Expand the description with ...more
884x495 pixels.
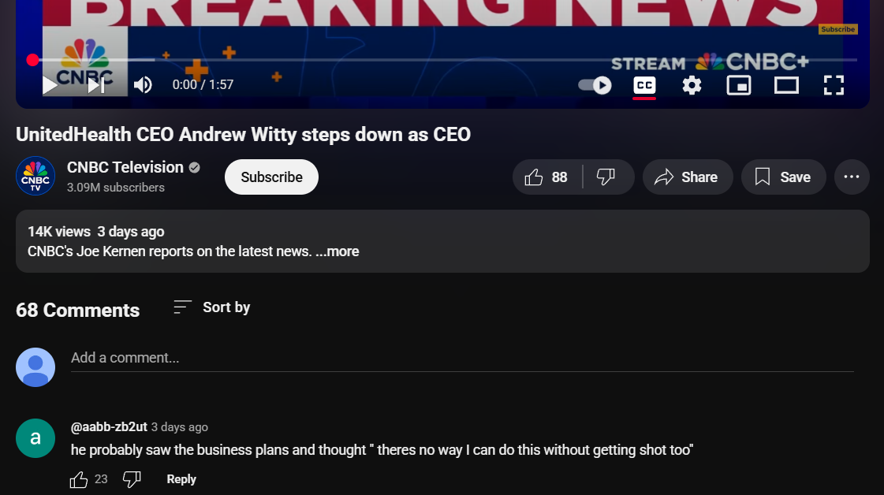[338, 251]
